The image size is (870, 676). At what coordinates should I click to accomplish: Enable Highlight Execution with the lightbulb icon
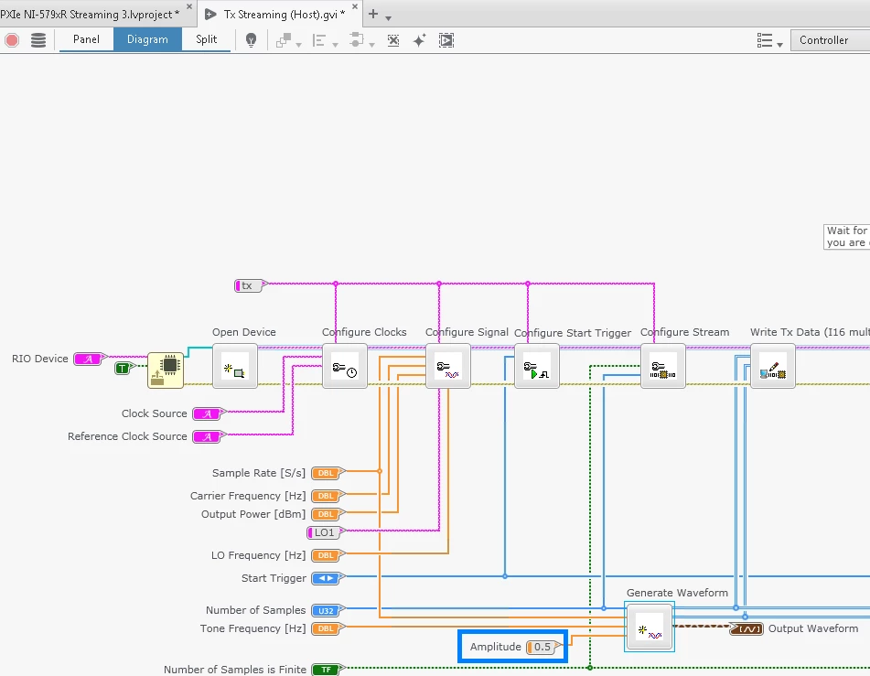251,40
